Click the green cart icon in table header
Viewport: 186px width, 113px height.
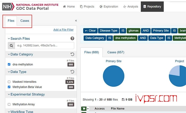point(84,108)
